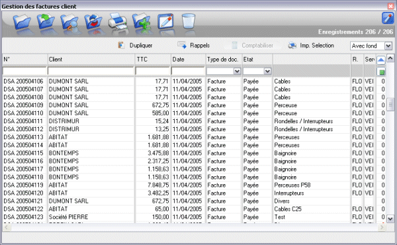Click amount 7.848,75 in the TTC column
397x245 pixels.
tap(158, 185)
